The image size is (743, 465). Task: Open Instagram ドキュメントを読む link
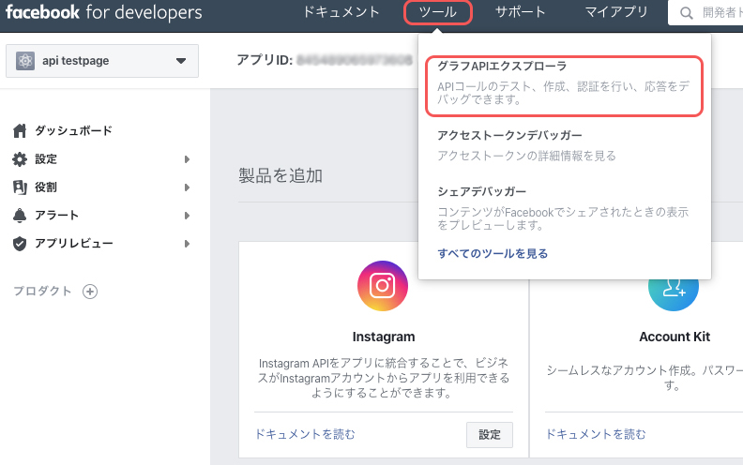coord(305,434)
